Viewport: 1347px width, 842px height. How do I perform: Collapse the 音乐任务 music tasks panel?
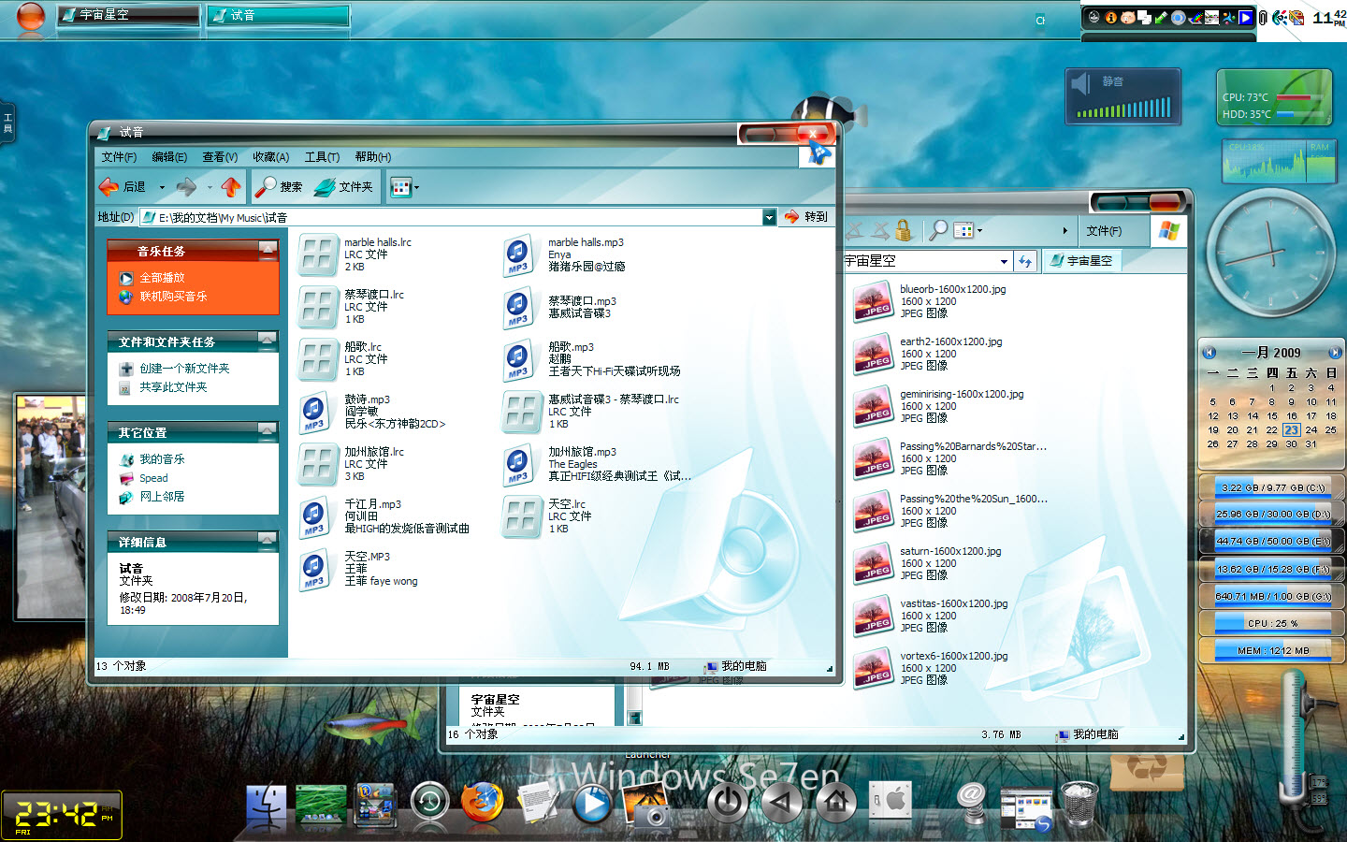pyautogui.click(x=268, y=250)
